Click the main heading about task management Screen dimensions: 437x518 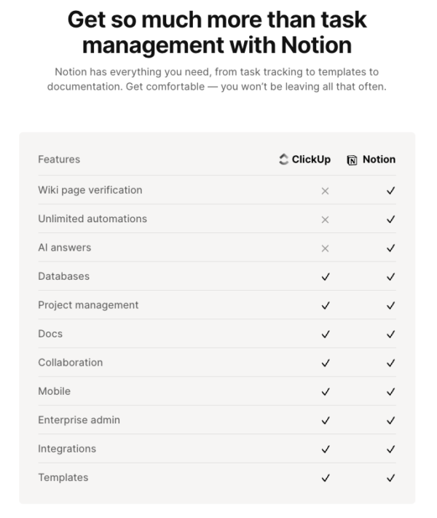[217, 32]
